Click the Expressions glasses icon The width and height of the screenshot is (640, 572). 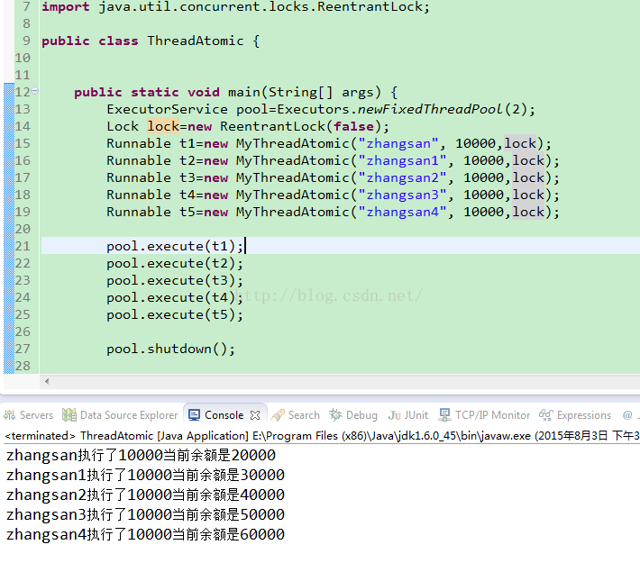tap(546, 415)
